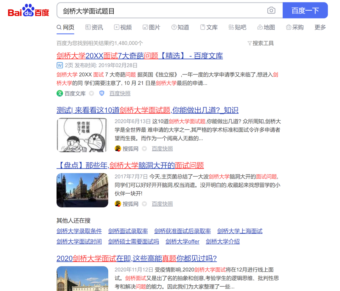Image resolution: width=340 pixels, height=291 pixels.
Task: Click 搜狐网 icon under the 盘点 result
Action: coord(118,204)
